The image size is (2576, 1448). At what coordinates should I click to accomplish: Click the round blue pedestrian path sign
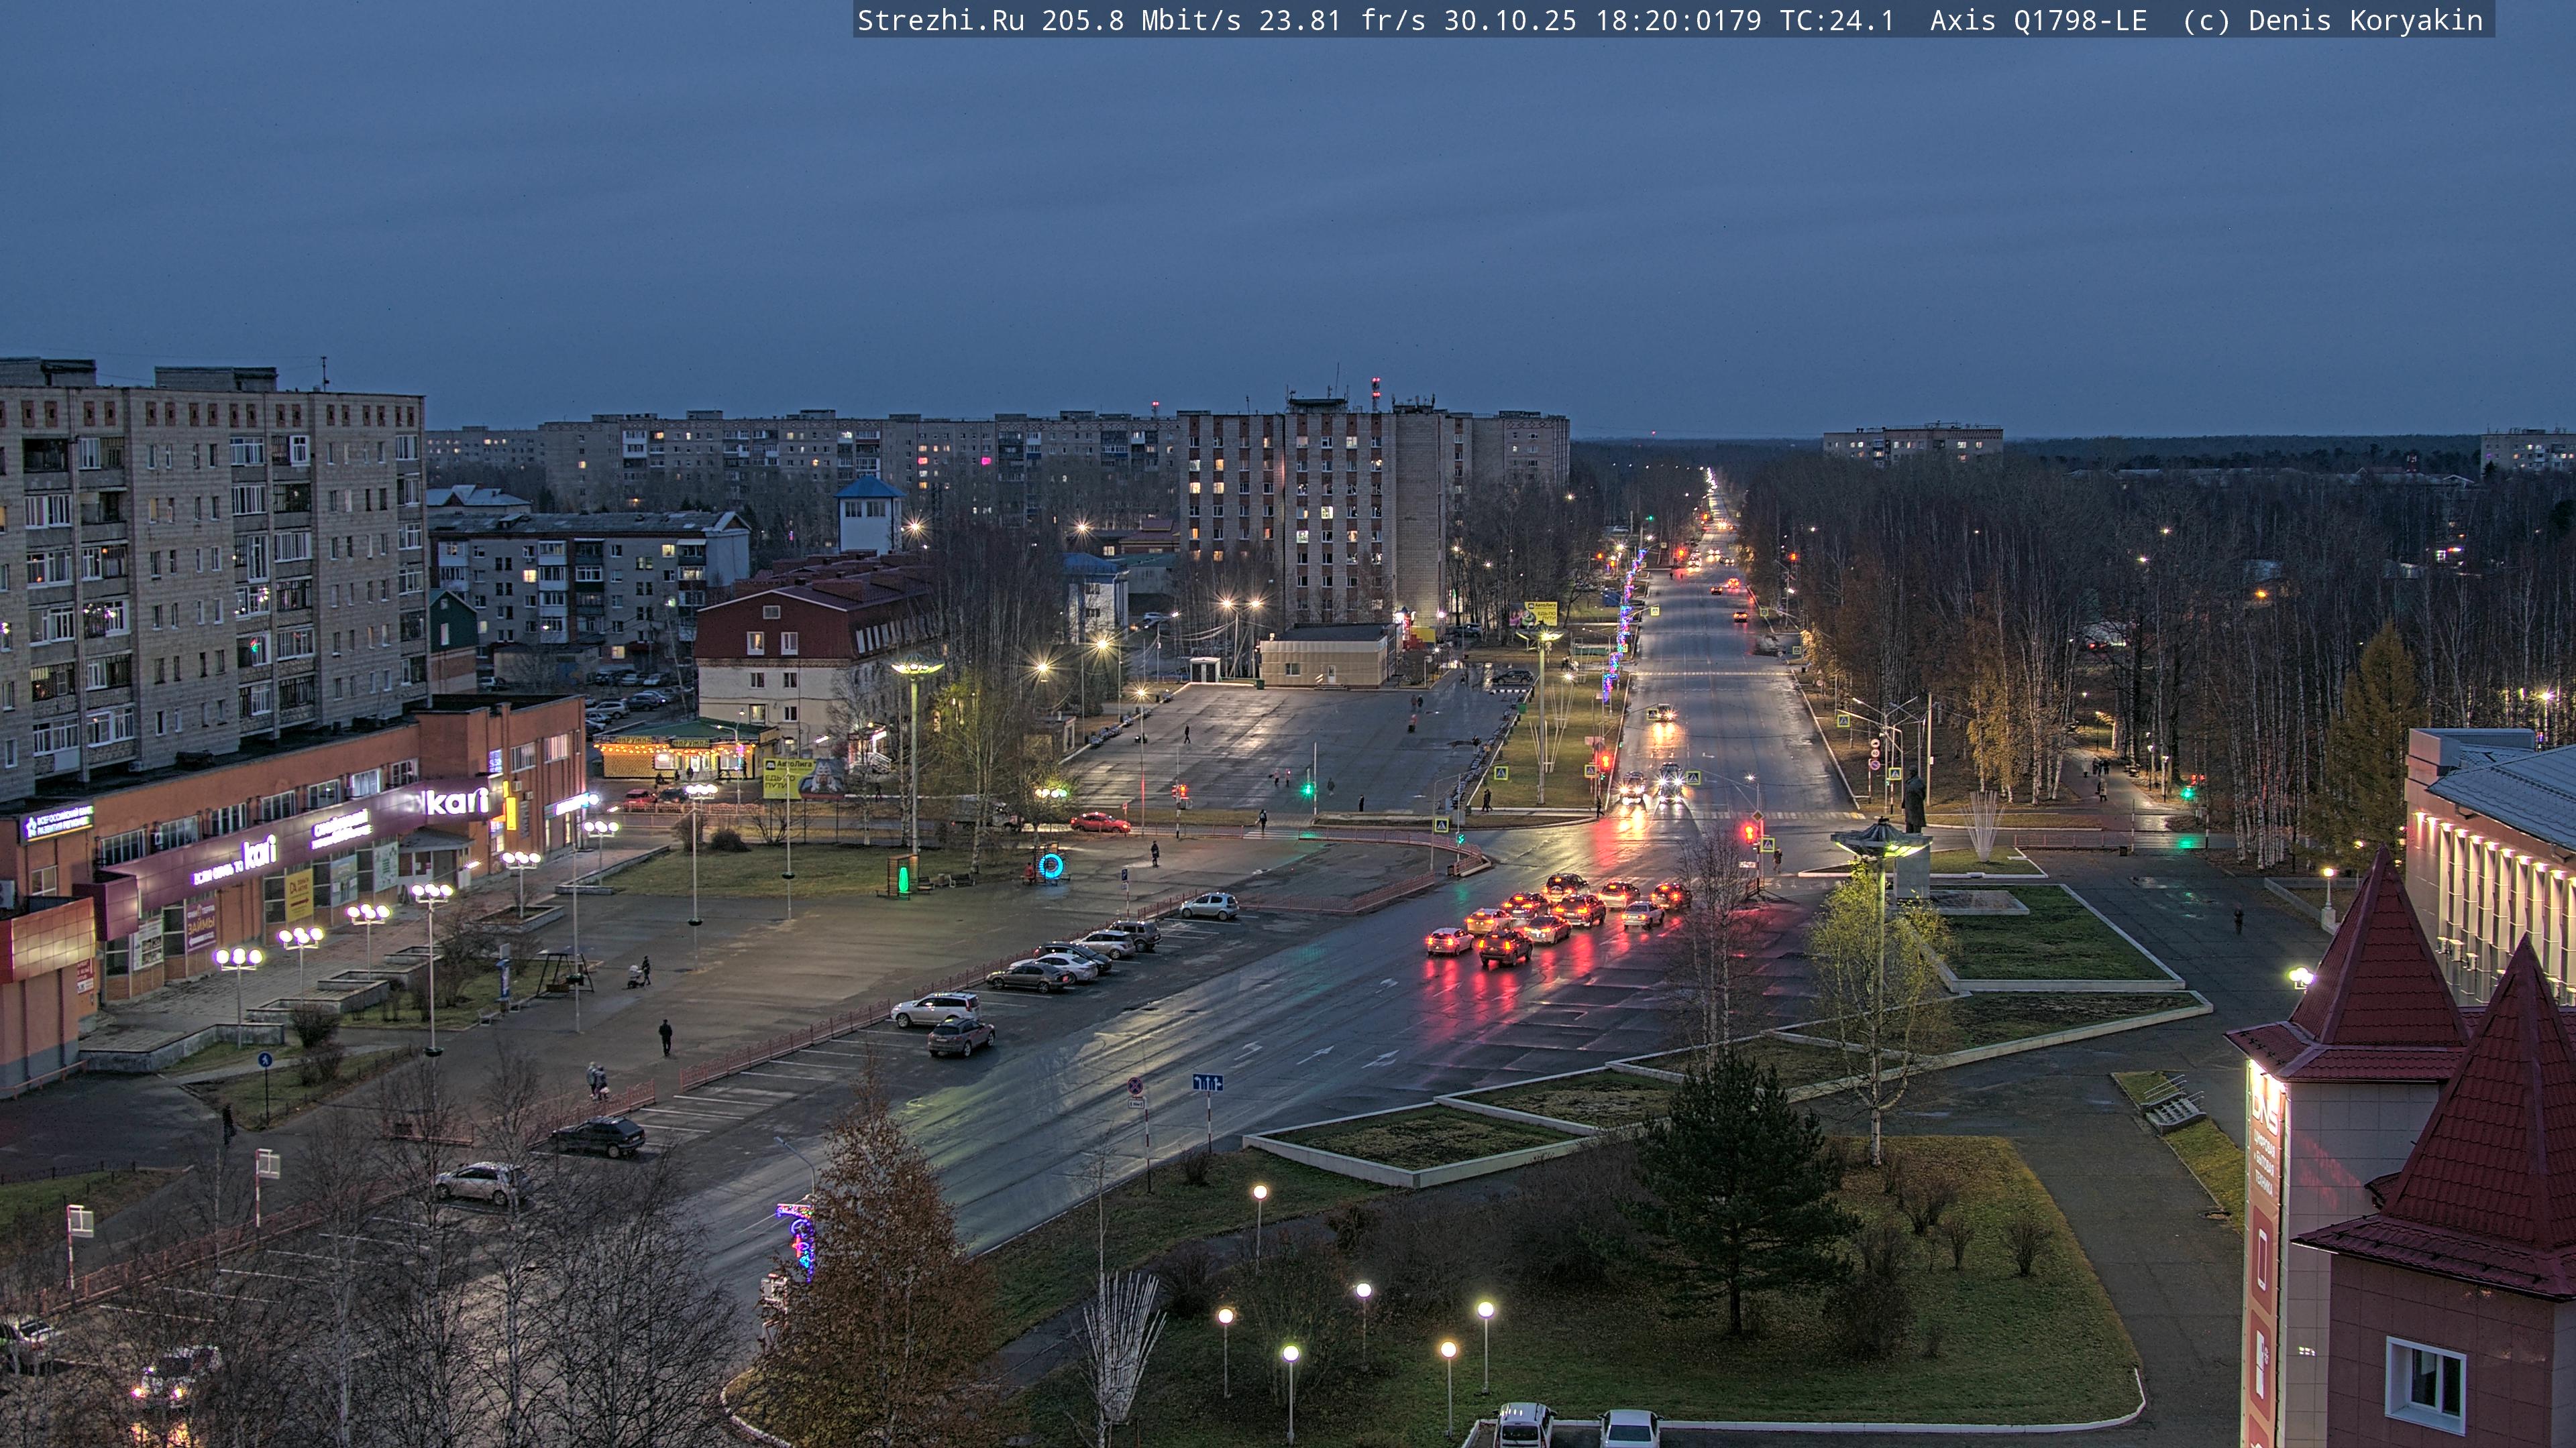click(265, 1059)
